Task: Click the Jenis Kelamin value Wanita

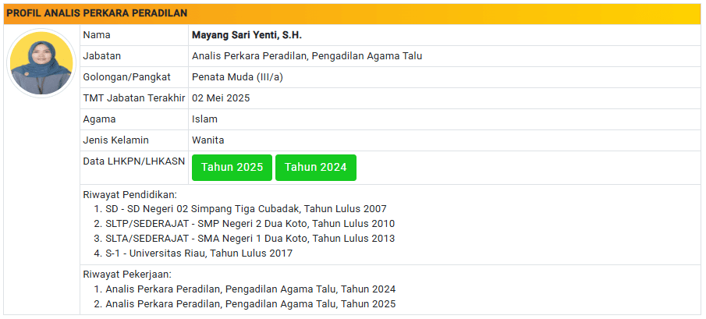Action: click(x=208, y=140)
